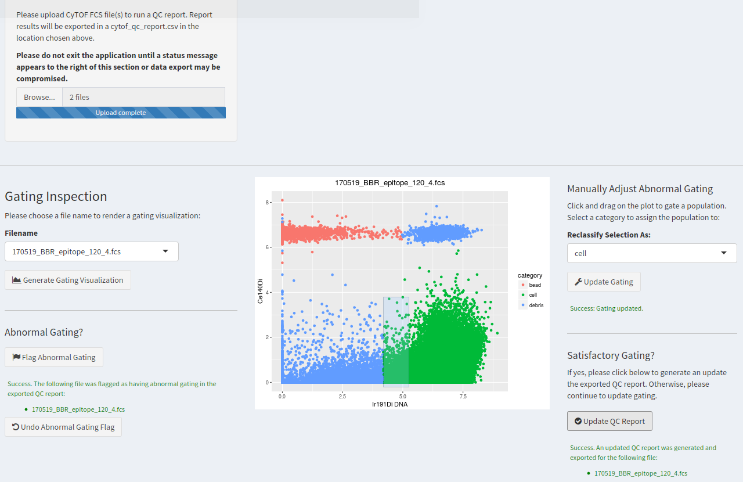Screen dimensions: 743x482
Task: Click the Browse... file upload button
Action: 39,97
